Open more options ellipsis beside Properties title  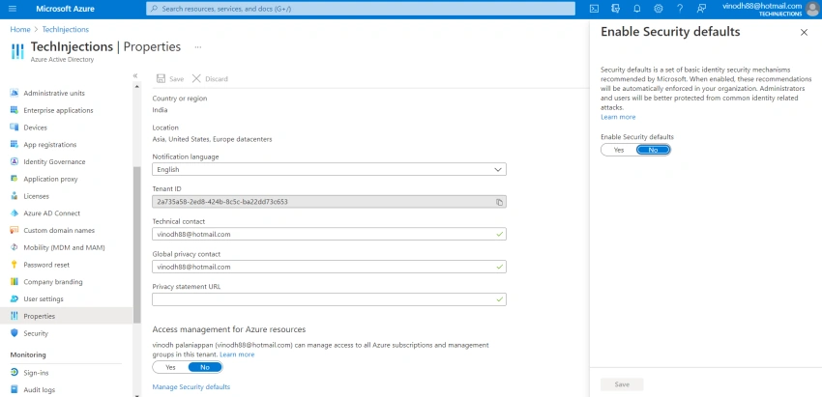click(197, 47)
